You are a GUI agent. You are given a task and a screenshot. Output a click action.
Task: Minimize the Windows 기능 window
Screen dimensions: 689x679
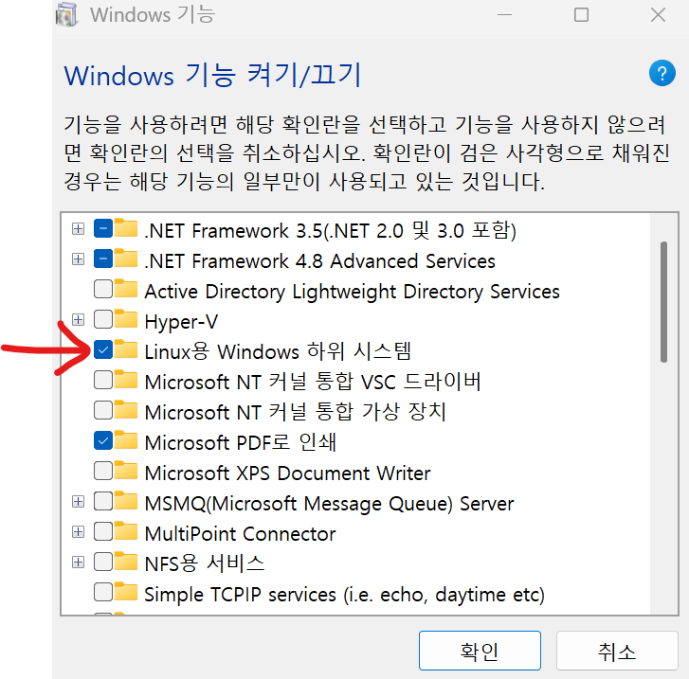pos(504,15)
